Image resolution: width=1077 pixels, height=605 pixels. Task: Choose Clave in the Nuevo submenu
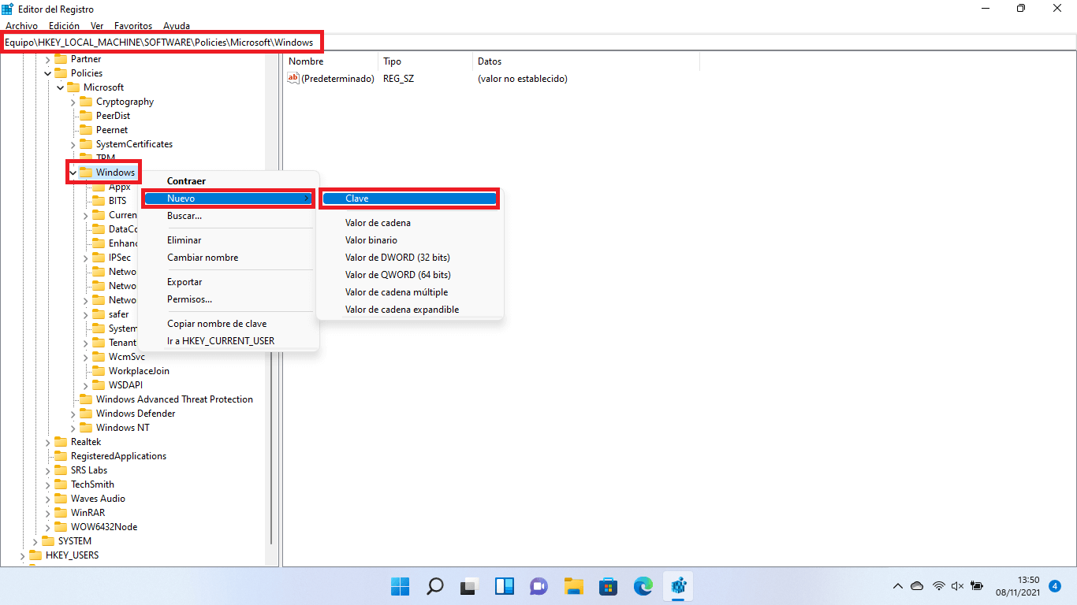(x=410, y=199)
